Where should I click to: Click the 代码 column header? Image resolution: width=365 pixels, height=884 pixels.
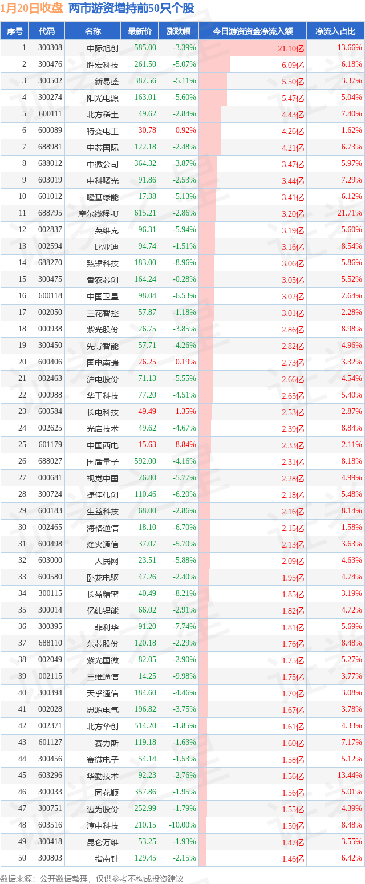coord(46,31)
